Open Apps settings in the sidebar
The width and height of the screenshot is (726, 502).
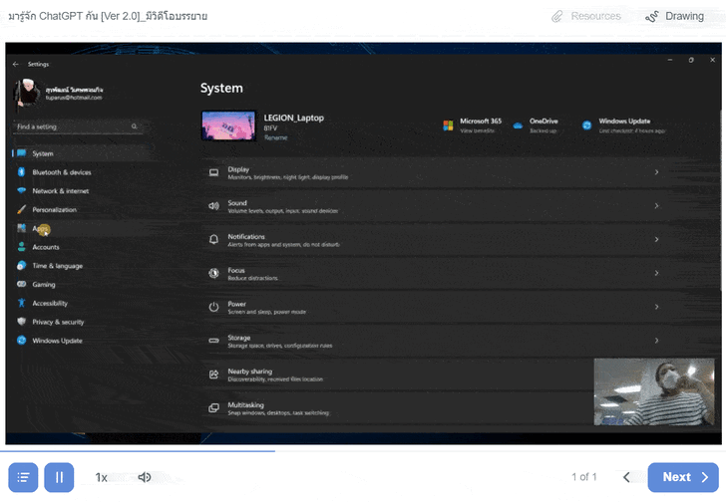(79, 228)
